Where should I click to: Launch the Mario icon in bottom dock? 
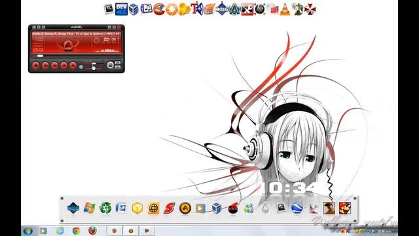point(345,208)
